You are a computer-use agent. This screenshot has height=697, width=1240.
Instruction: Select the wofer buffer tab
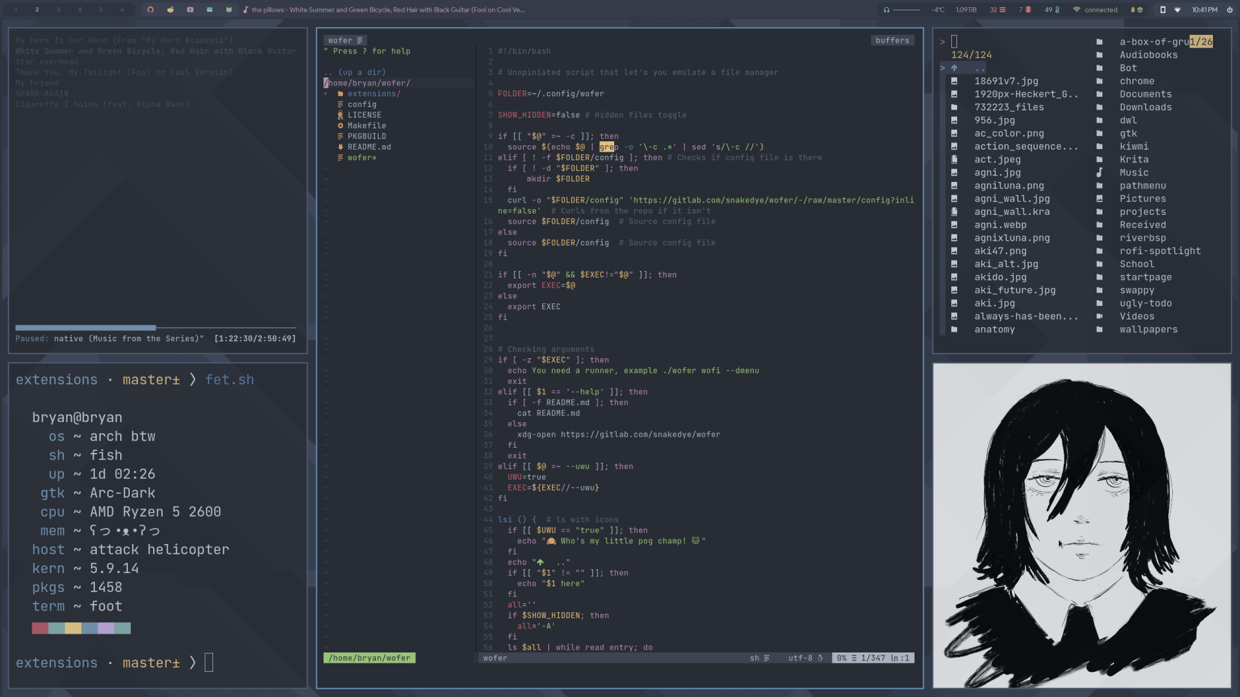pyautogui.click(x=344, y=40)
